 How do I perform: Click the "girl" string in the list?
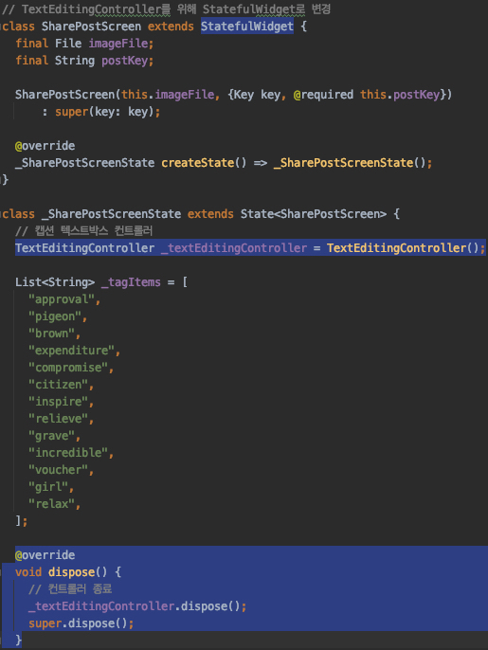coord(48,487)
